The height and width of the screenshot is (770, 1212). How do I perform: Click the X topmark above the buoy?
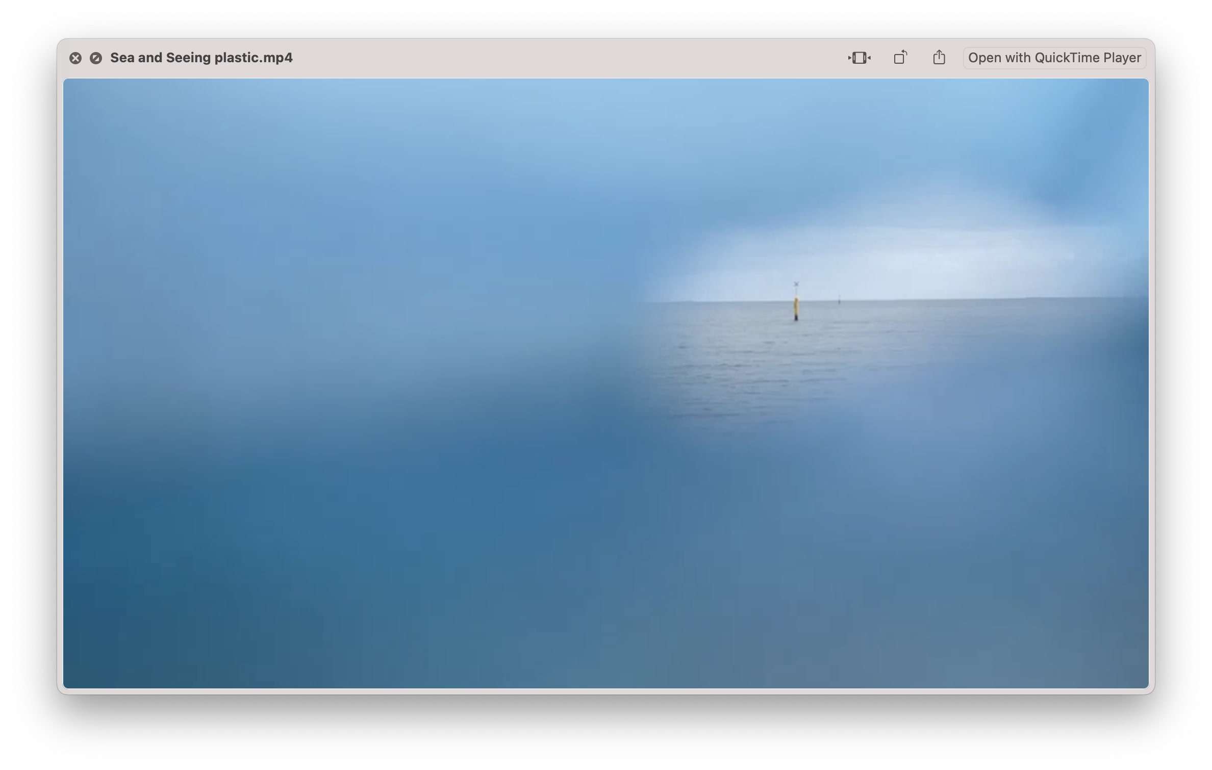(x=796, y=285)
